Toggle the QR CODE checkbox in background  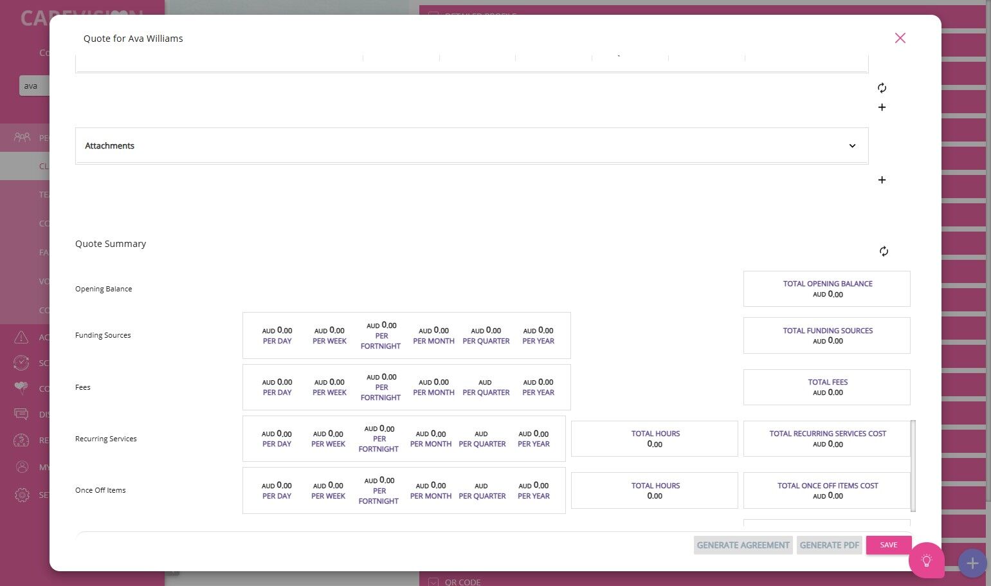[x=433, y=582]
